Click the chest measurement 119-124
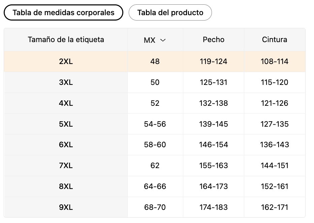314x223 pixels. click(x=213, y=62)
